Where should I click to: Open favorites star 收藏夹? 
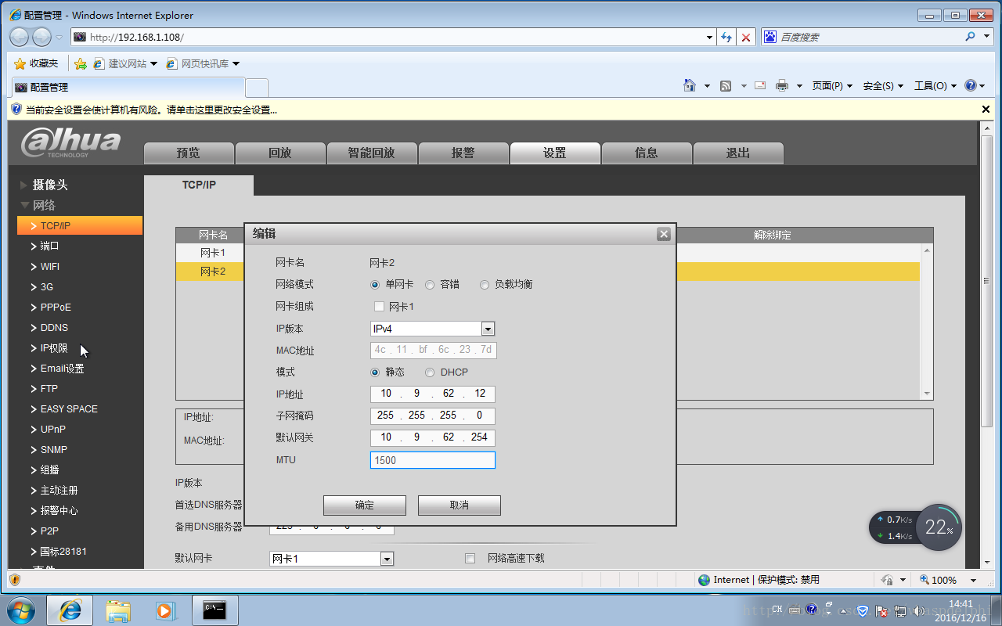click(36, 63)
